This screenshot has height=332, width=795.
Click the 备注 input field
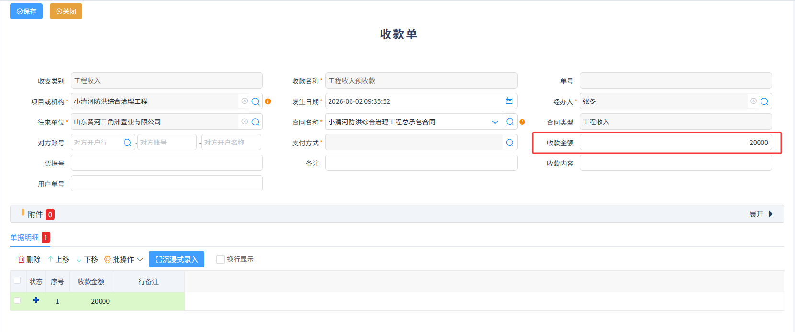coord(421,163)
